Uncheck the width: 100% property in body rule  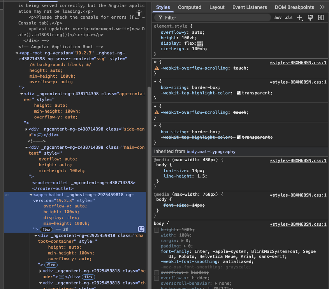click(x=157, y=235)
